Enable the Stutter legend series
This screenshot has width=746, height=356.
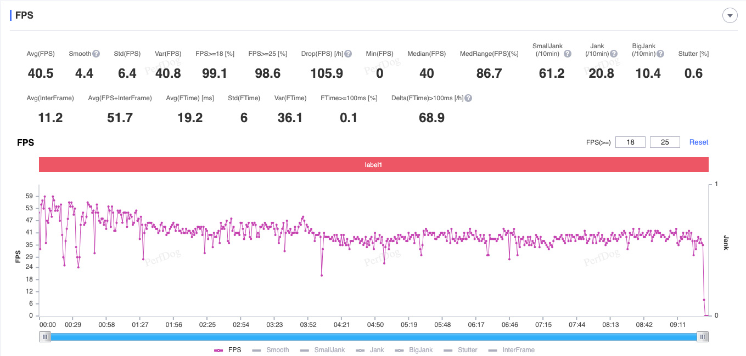460,350
